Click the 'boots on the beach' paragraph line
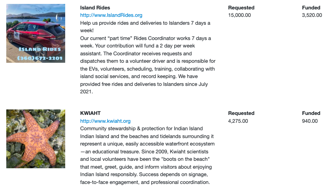The image size is (324, 191). click(x=145, y=159)
